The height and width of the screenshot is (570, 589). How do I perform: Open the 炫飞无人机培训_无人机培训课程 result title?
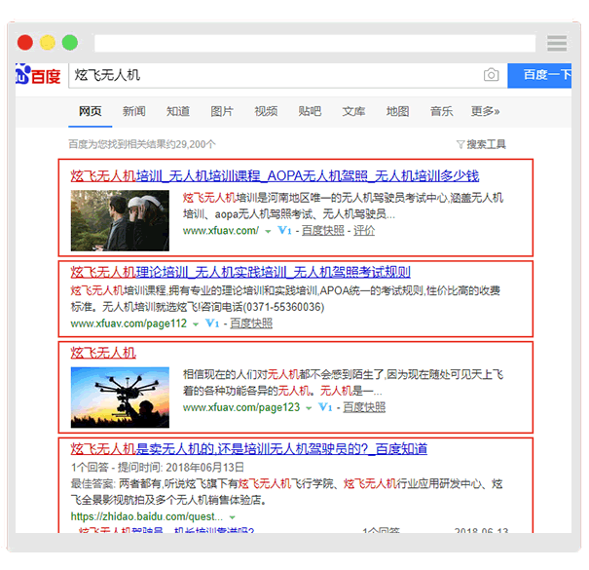coord(275,176)
